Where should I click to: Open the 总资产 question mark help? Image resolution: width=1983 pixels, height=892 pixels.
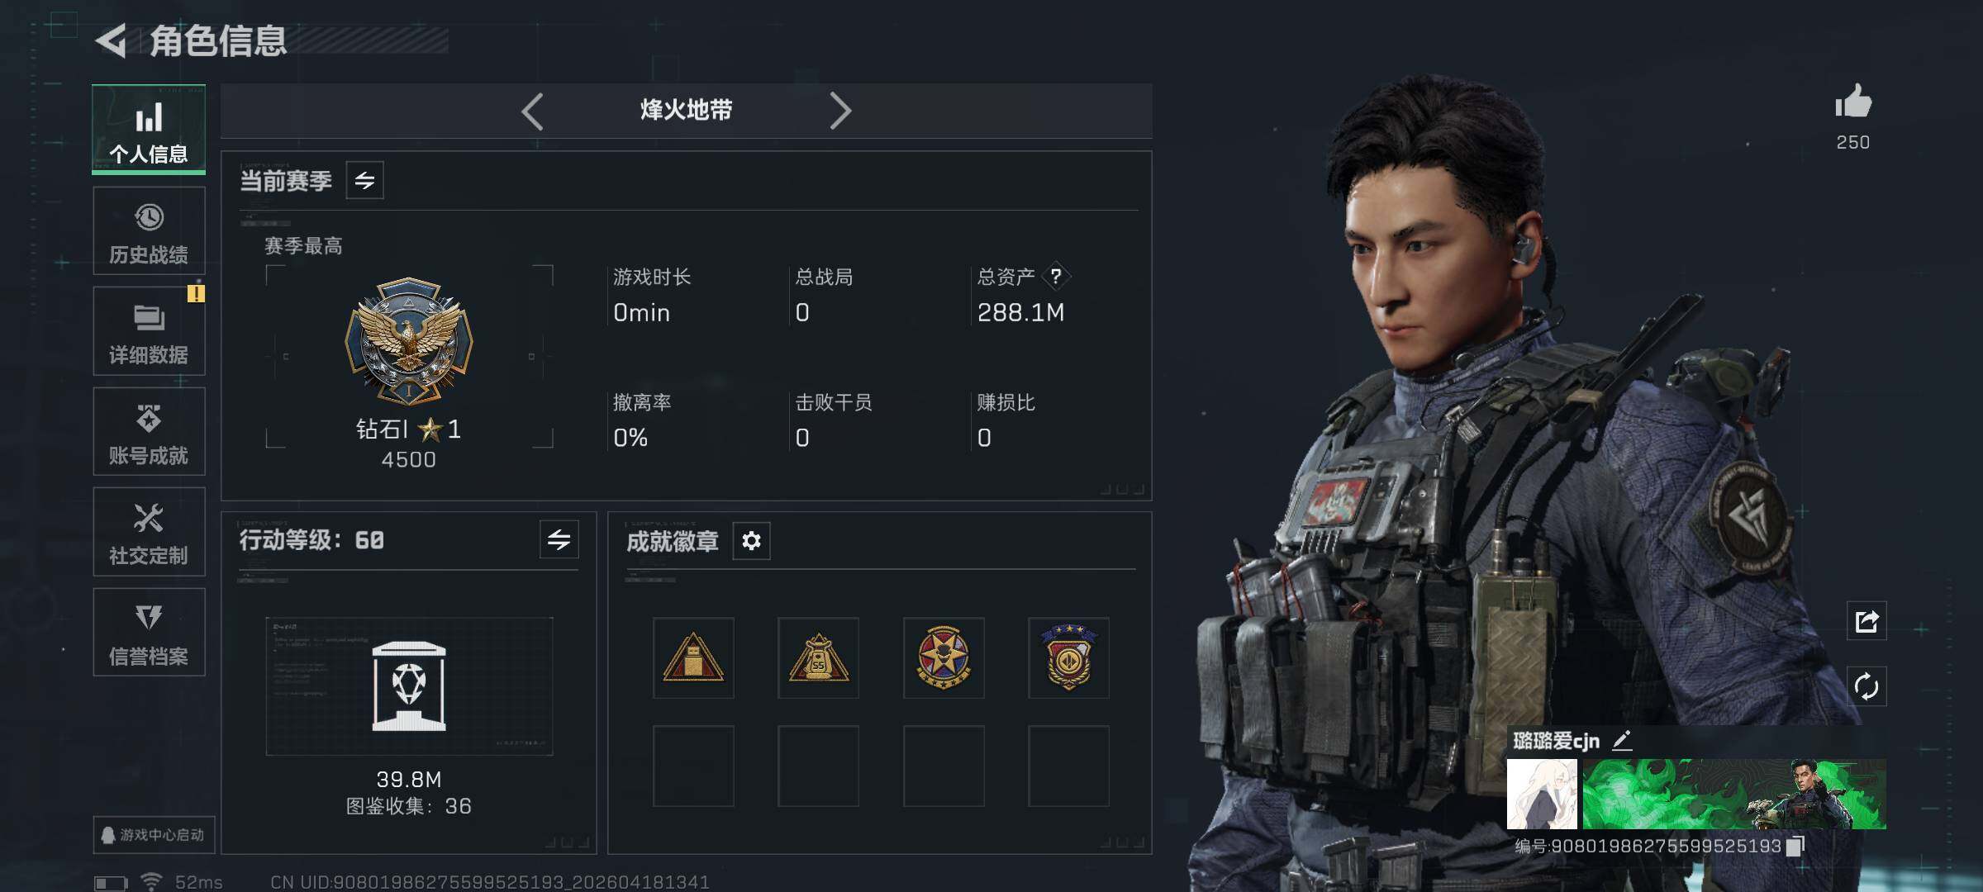pos(1055,277)
